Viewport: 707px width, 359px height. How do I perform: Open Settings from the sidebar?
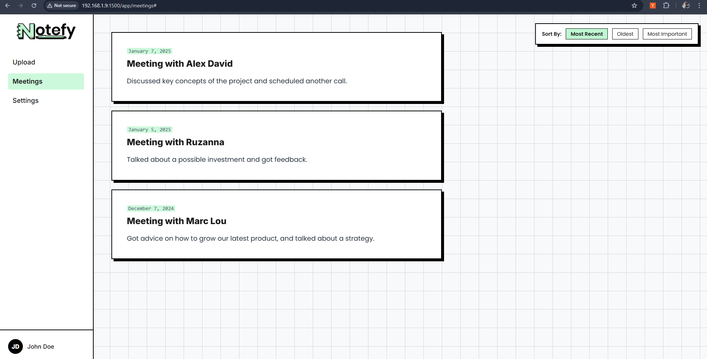pyautogui.click(x=25, y=101)
